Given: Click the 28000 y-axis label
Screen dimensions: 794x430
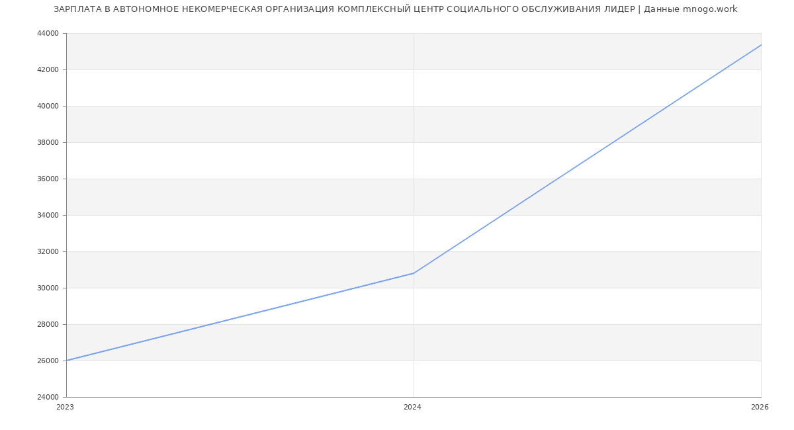Looking at the screenshot, I should [x=49, y=324].
